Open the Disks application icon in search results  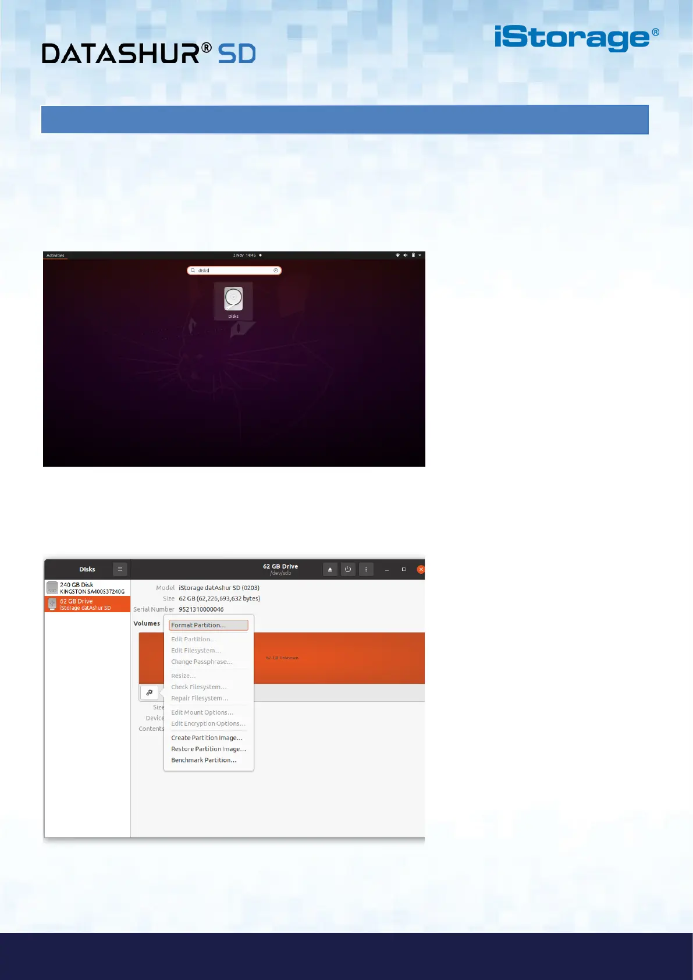(233, 301)
